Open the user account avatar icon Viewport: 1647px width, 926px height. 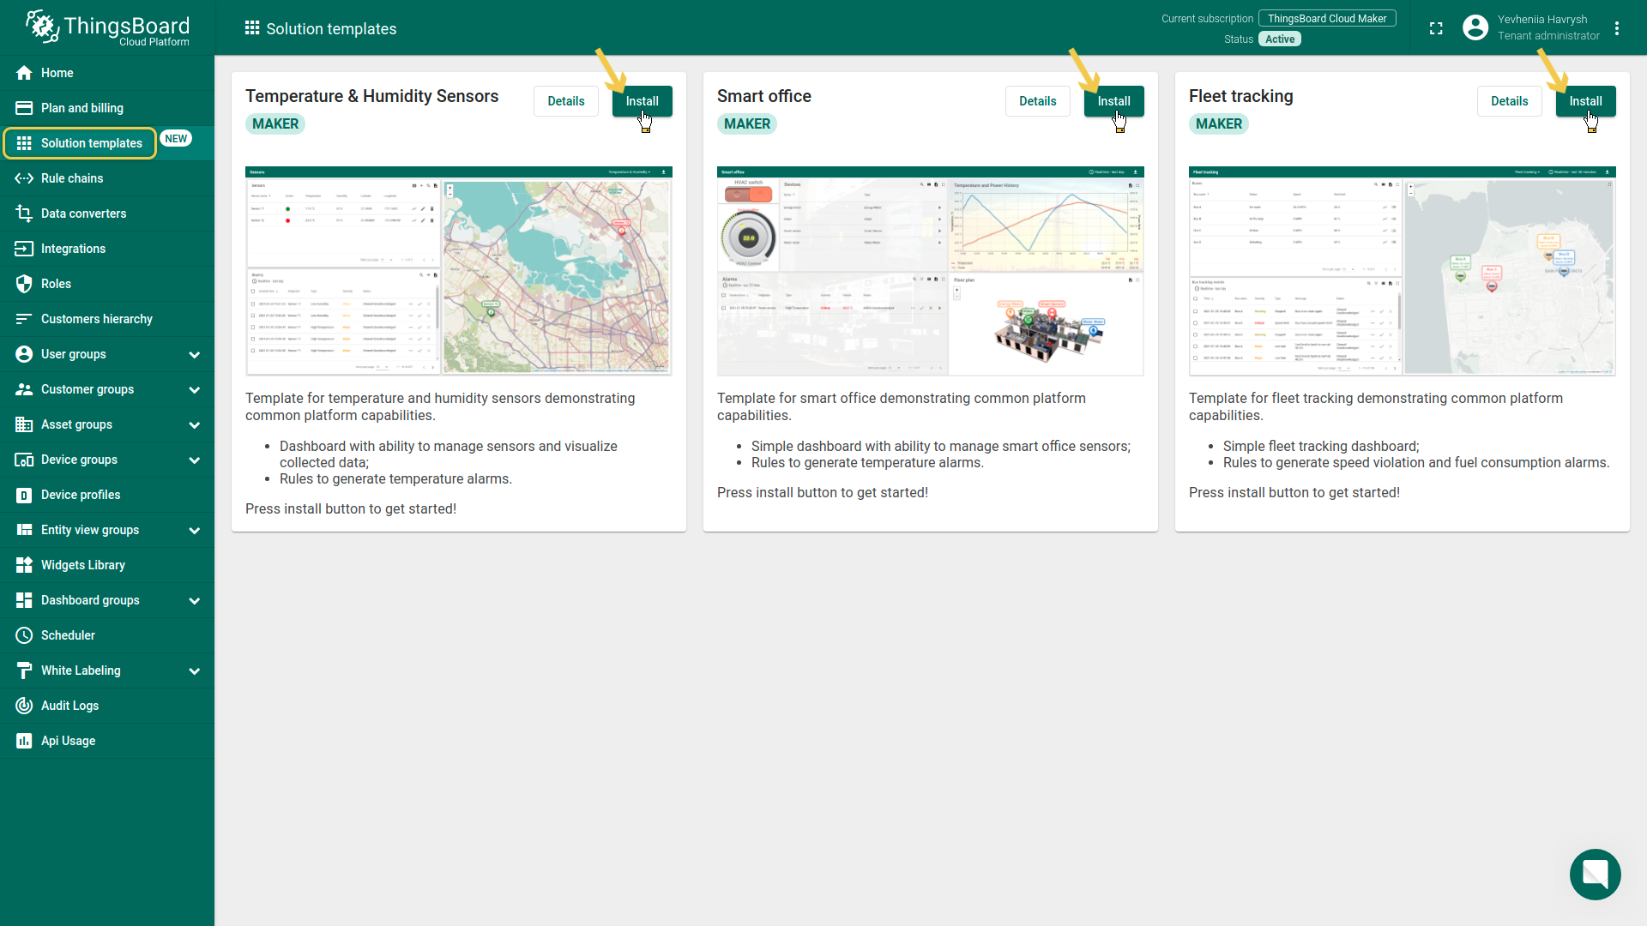coord(1475,27)
